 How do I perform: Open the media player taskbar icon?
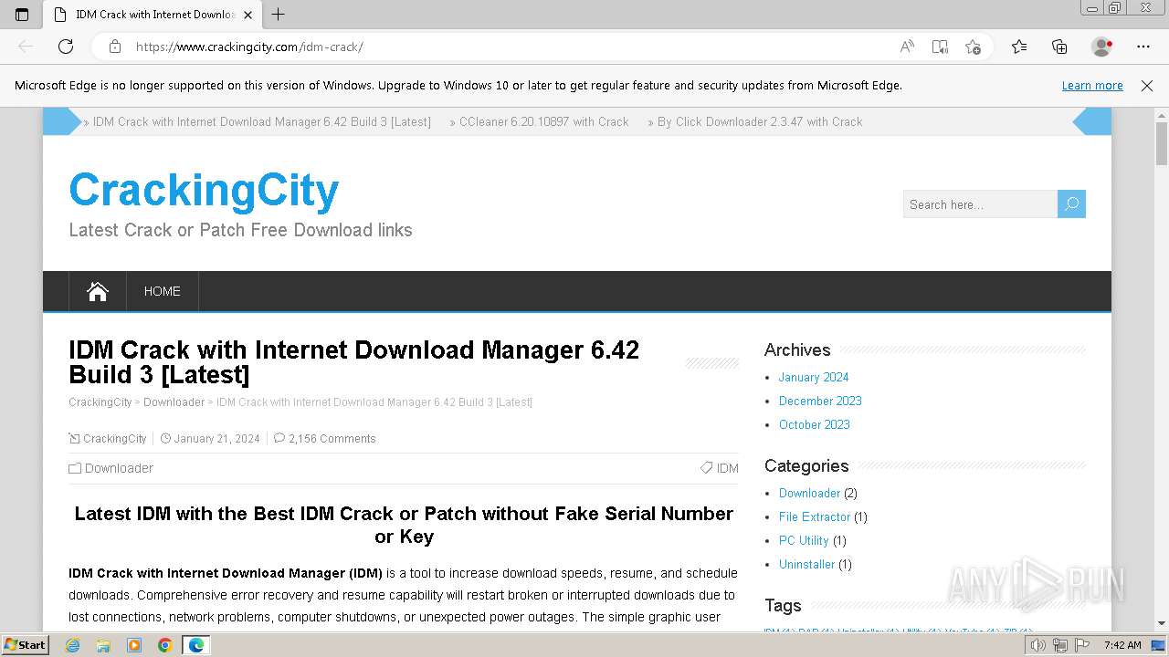pyautogui.click(x=134, y=645)
